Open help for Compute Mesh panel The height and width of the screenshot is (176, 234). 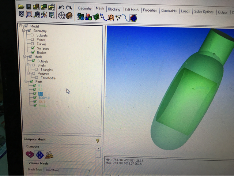click(x=98, y=141)
